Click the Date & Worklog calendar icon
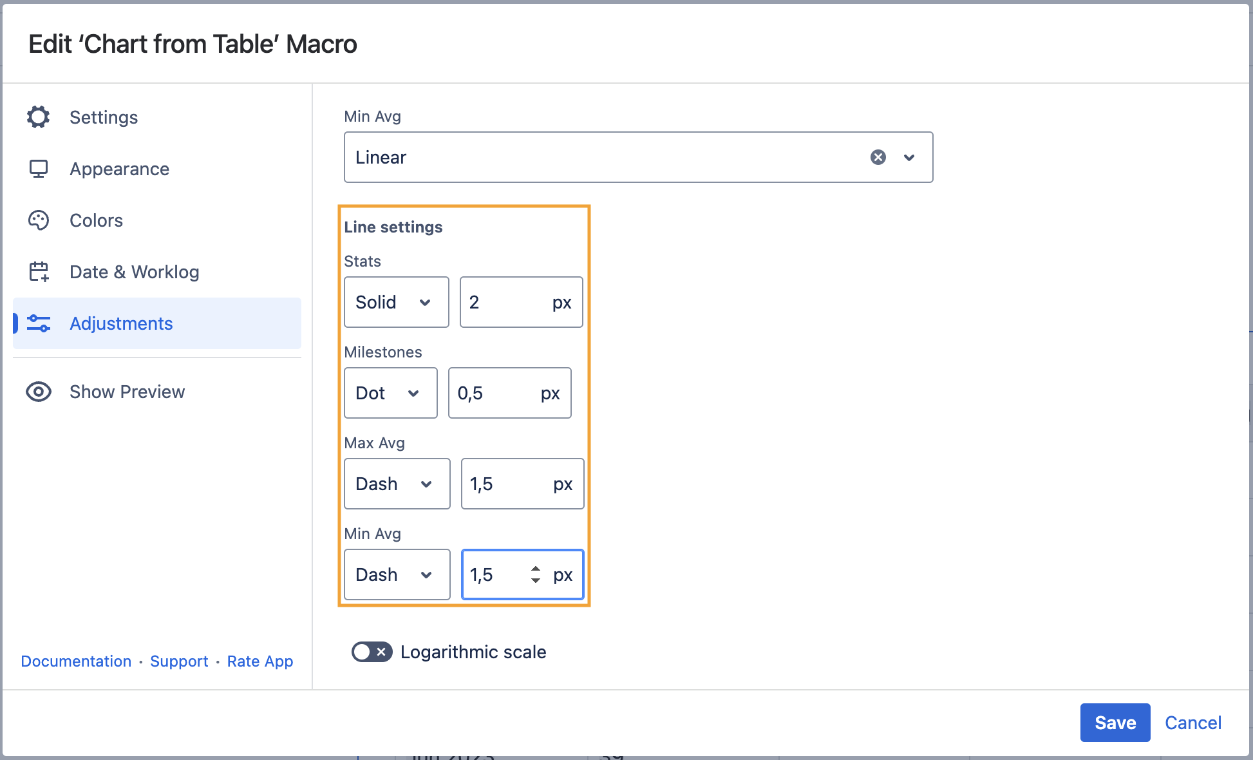The height and width of the screenshot is (760, 1253). click(39, 272)
